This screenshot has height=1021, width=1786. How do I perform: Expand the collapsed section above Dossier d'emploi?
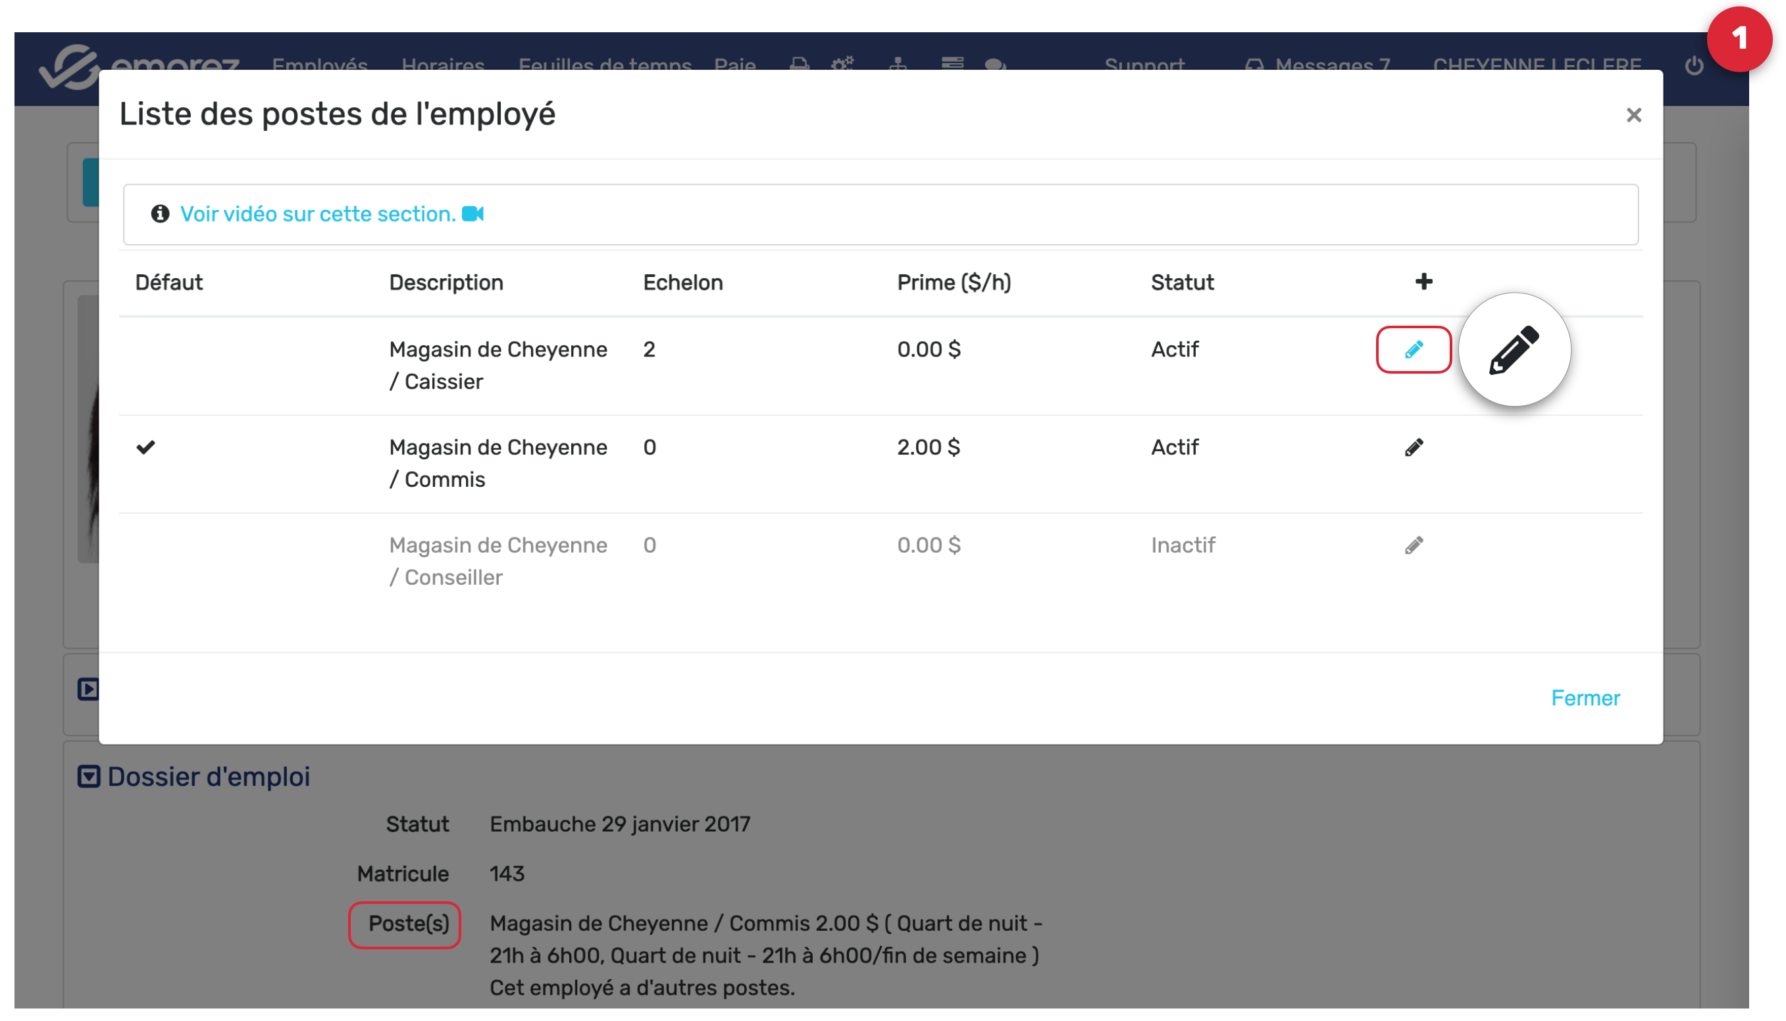(88, 689)
